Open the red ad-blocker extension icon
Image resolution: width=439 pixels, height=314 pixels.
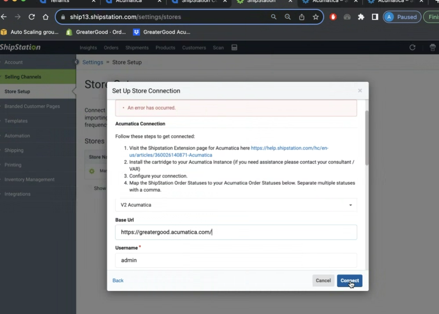333,17
